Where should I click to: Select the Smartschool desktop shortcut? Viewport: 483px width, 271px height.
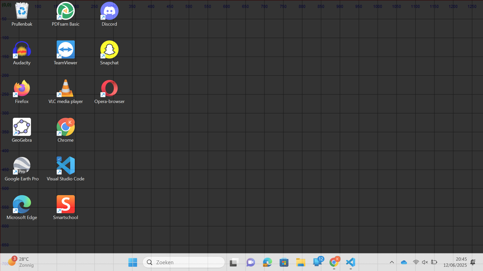point(65,207)
